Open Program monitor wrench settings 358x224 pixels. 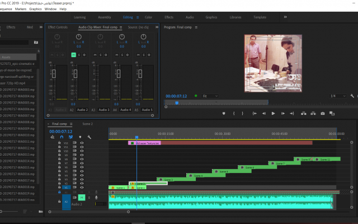(x=352, y=96)
